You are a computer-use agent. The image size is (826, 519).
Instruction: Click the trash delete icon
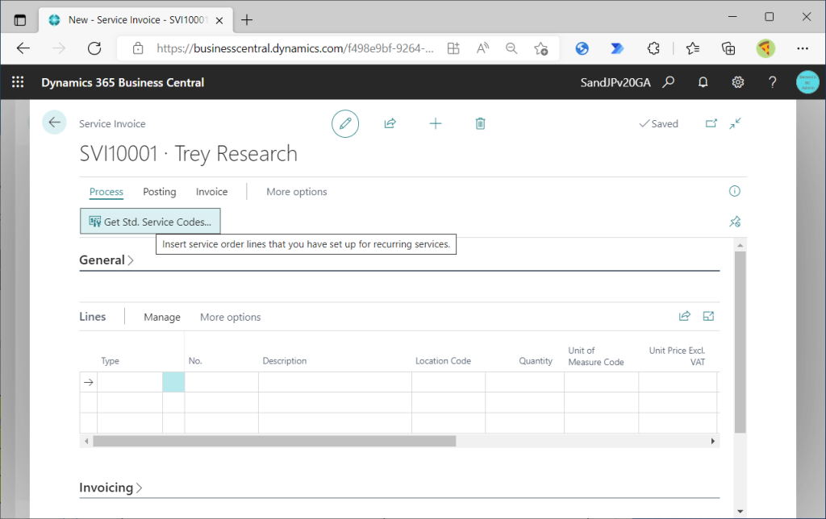pyautogui.click(x=480, y=123)
